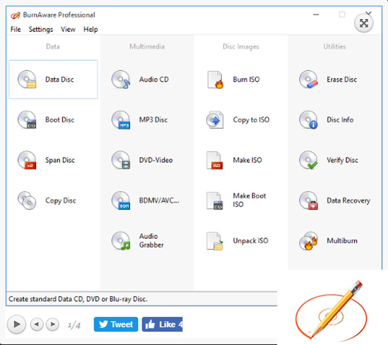The height and width of the screenshot is (345, 388).
Task: Click the Data Recovery label text
Action: click(348, 201)
